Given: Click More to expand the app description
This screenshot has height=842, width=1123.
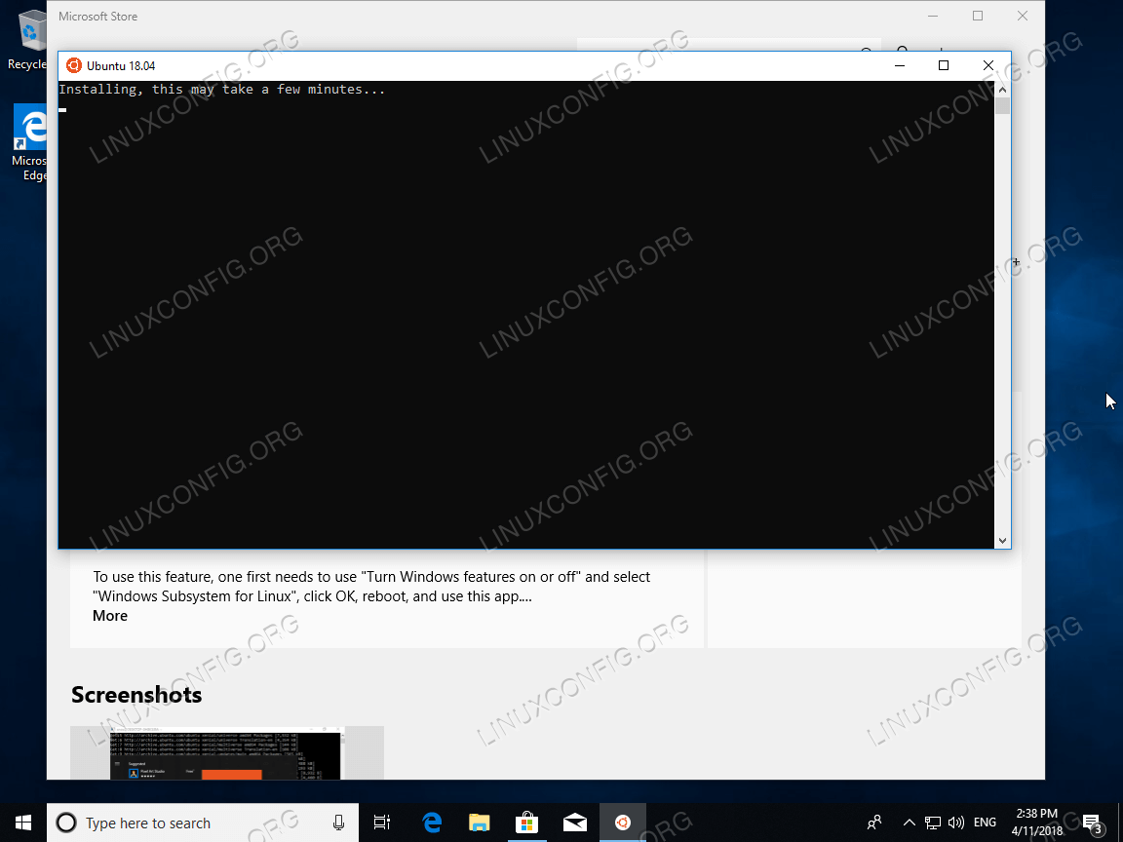Looking at the screenshot, I should coord(110,616).
